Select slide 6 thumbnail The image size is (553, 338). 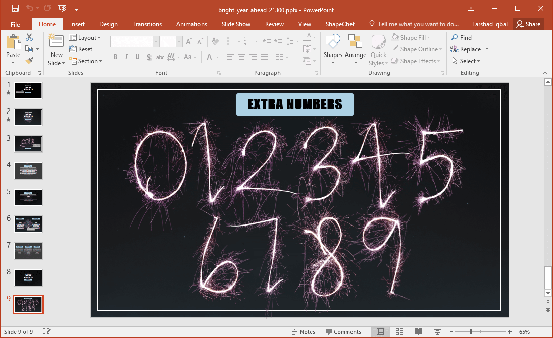pyautogui.click(x=28, y=224)
